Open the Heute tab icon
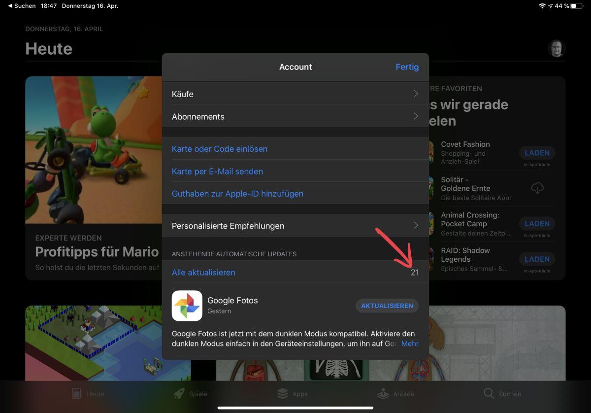 pos(76,394)
